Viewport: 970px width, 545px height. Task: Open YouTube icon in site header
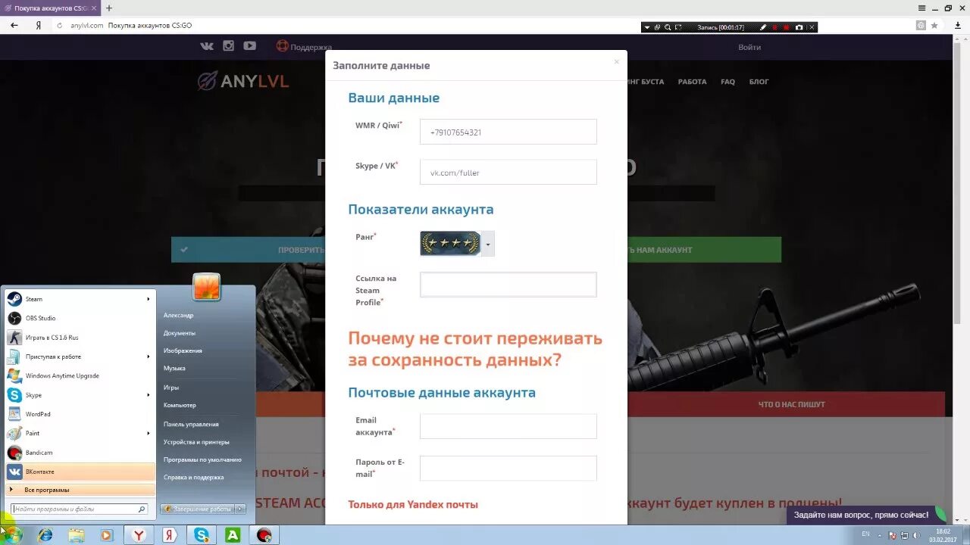click(249, 46)
